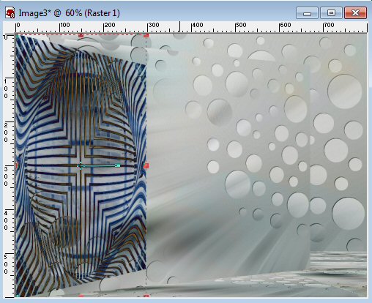
Task: Close the Image3 document window
Action: tap(355, 13)
